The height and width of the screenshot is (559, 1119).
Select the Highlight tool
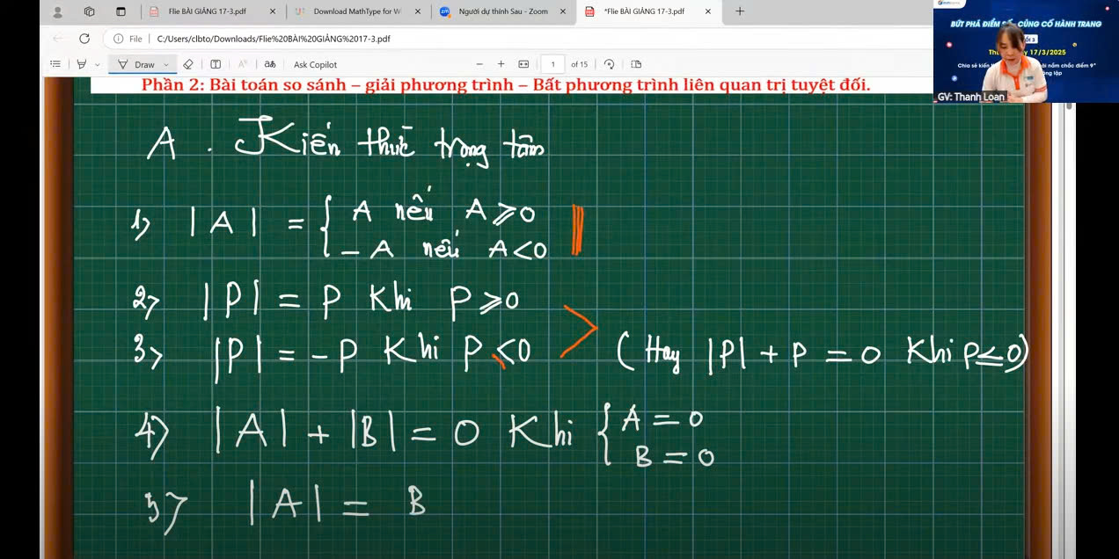click(82, 64)
